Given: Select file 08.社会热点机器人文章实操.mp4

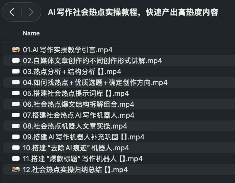Looking at the screenshot, I should point(75,126).
